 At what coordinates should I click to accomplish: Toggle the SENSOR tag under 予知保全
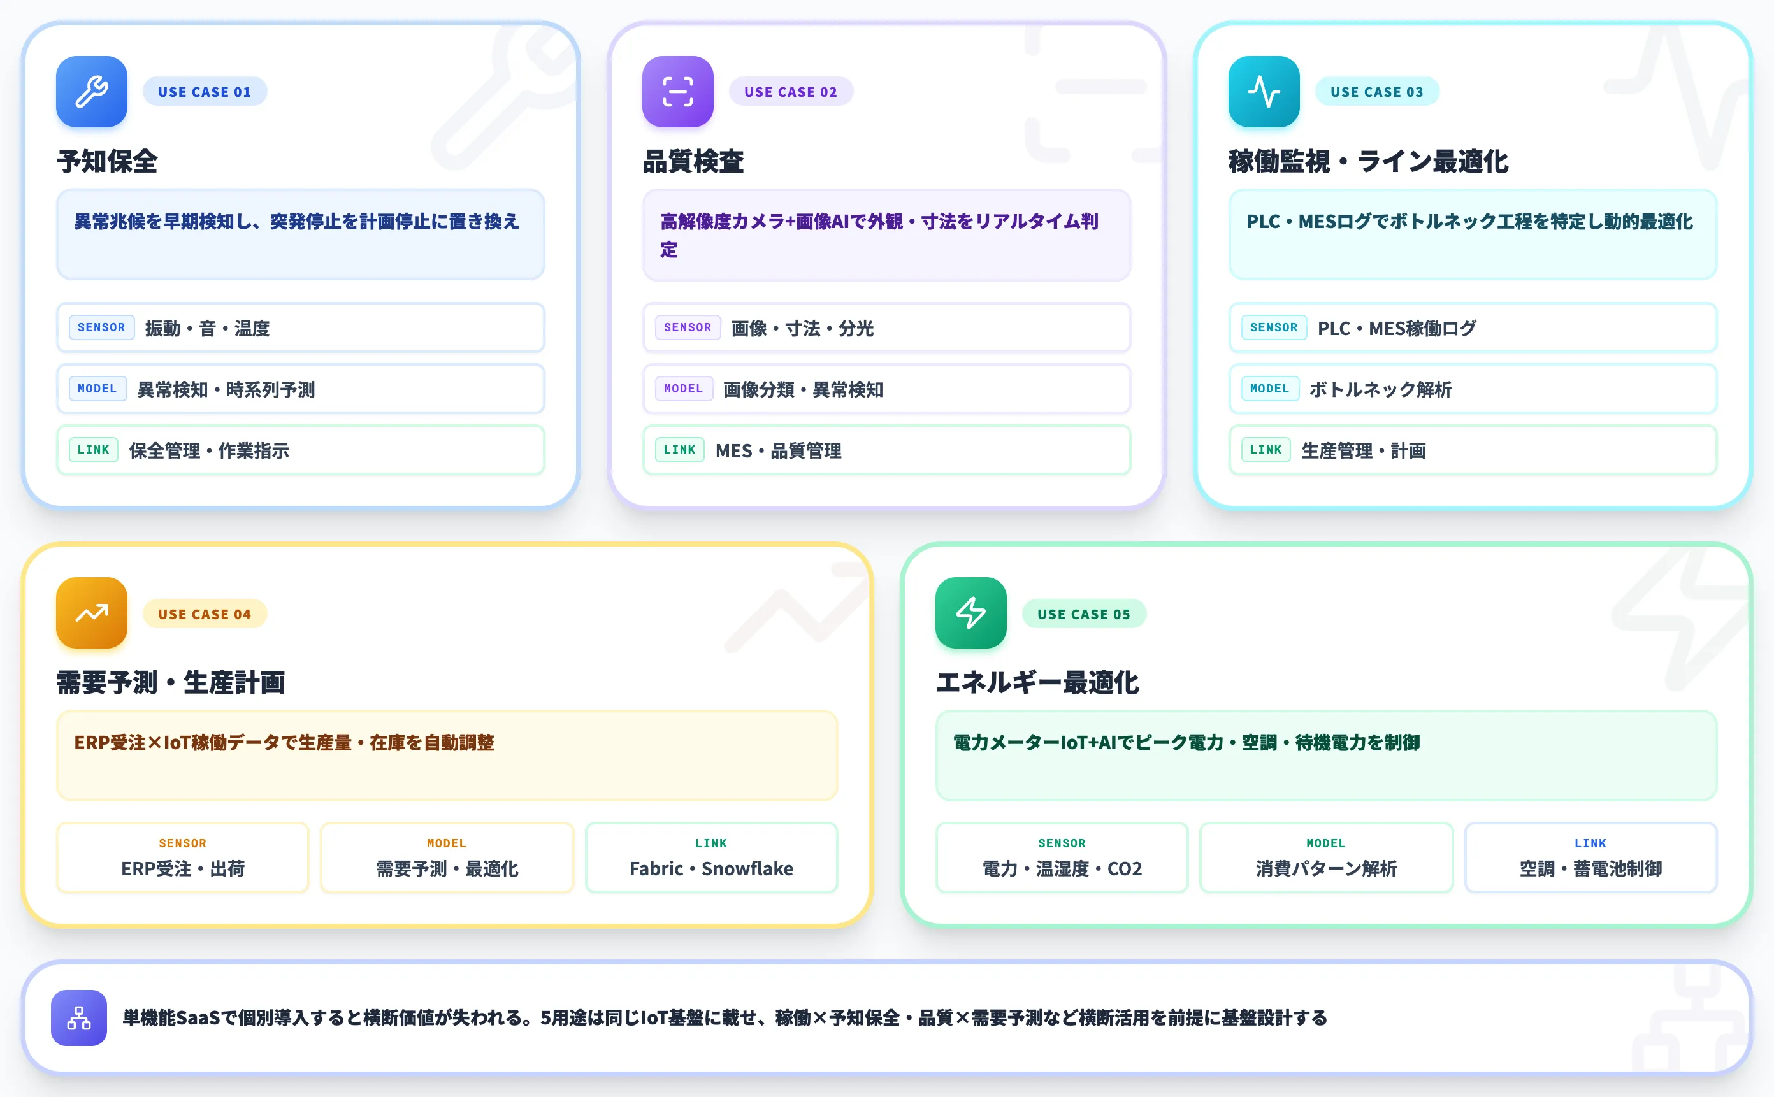pos(101,328)
